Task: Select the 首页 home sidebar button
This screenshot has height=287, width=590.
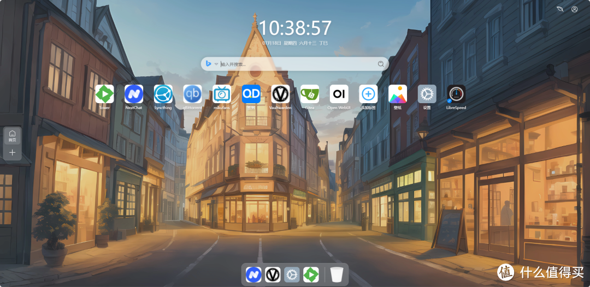Action: [13, 136]
